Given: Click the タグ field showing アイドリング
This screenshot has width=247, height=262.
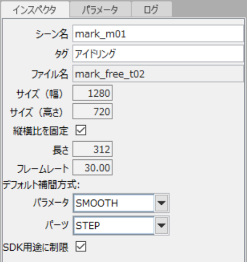Looking at the screenshot, I should 158,53.
